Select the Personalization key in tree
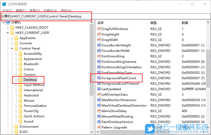The width and height of the screenshot is (211, 135). [35, 106]
